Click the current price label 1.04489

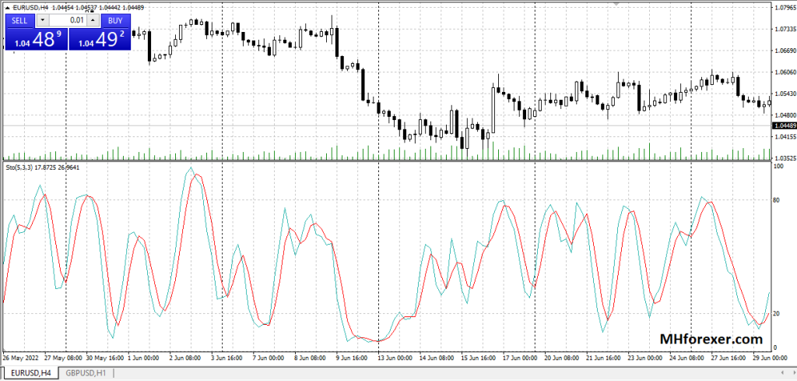pyautogui.click(x=784, y=125)
